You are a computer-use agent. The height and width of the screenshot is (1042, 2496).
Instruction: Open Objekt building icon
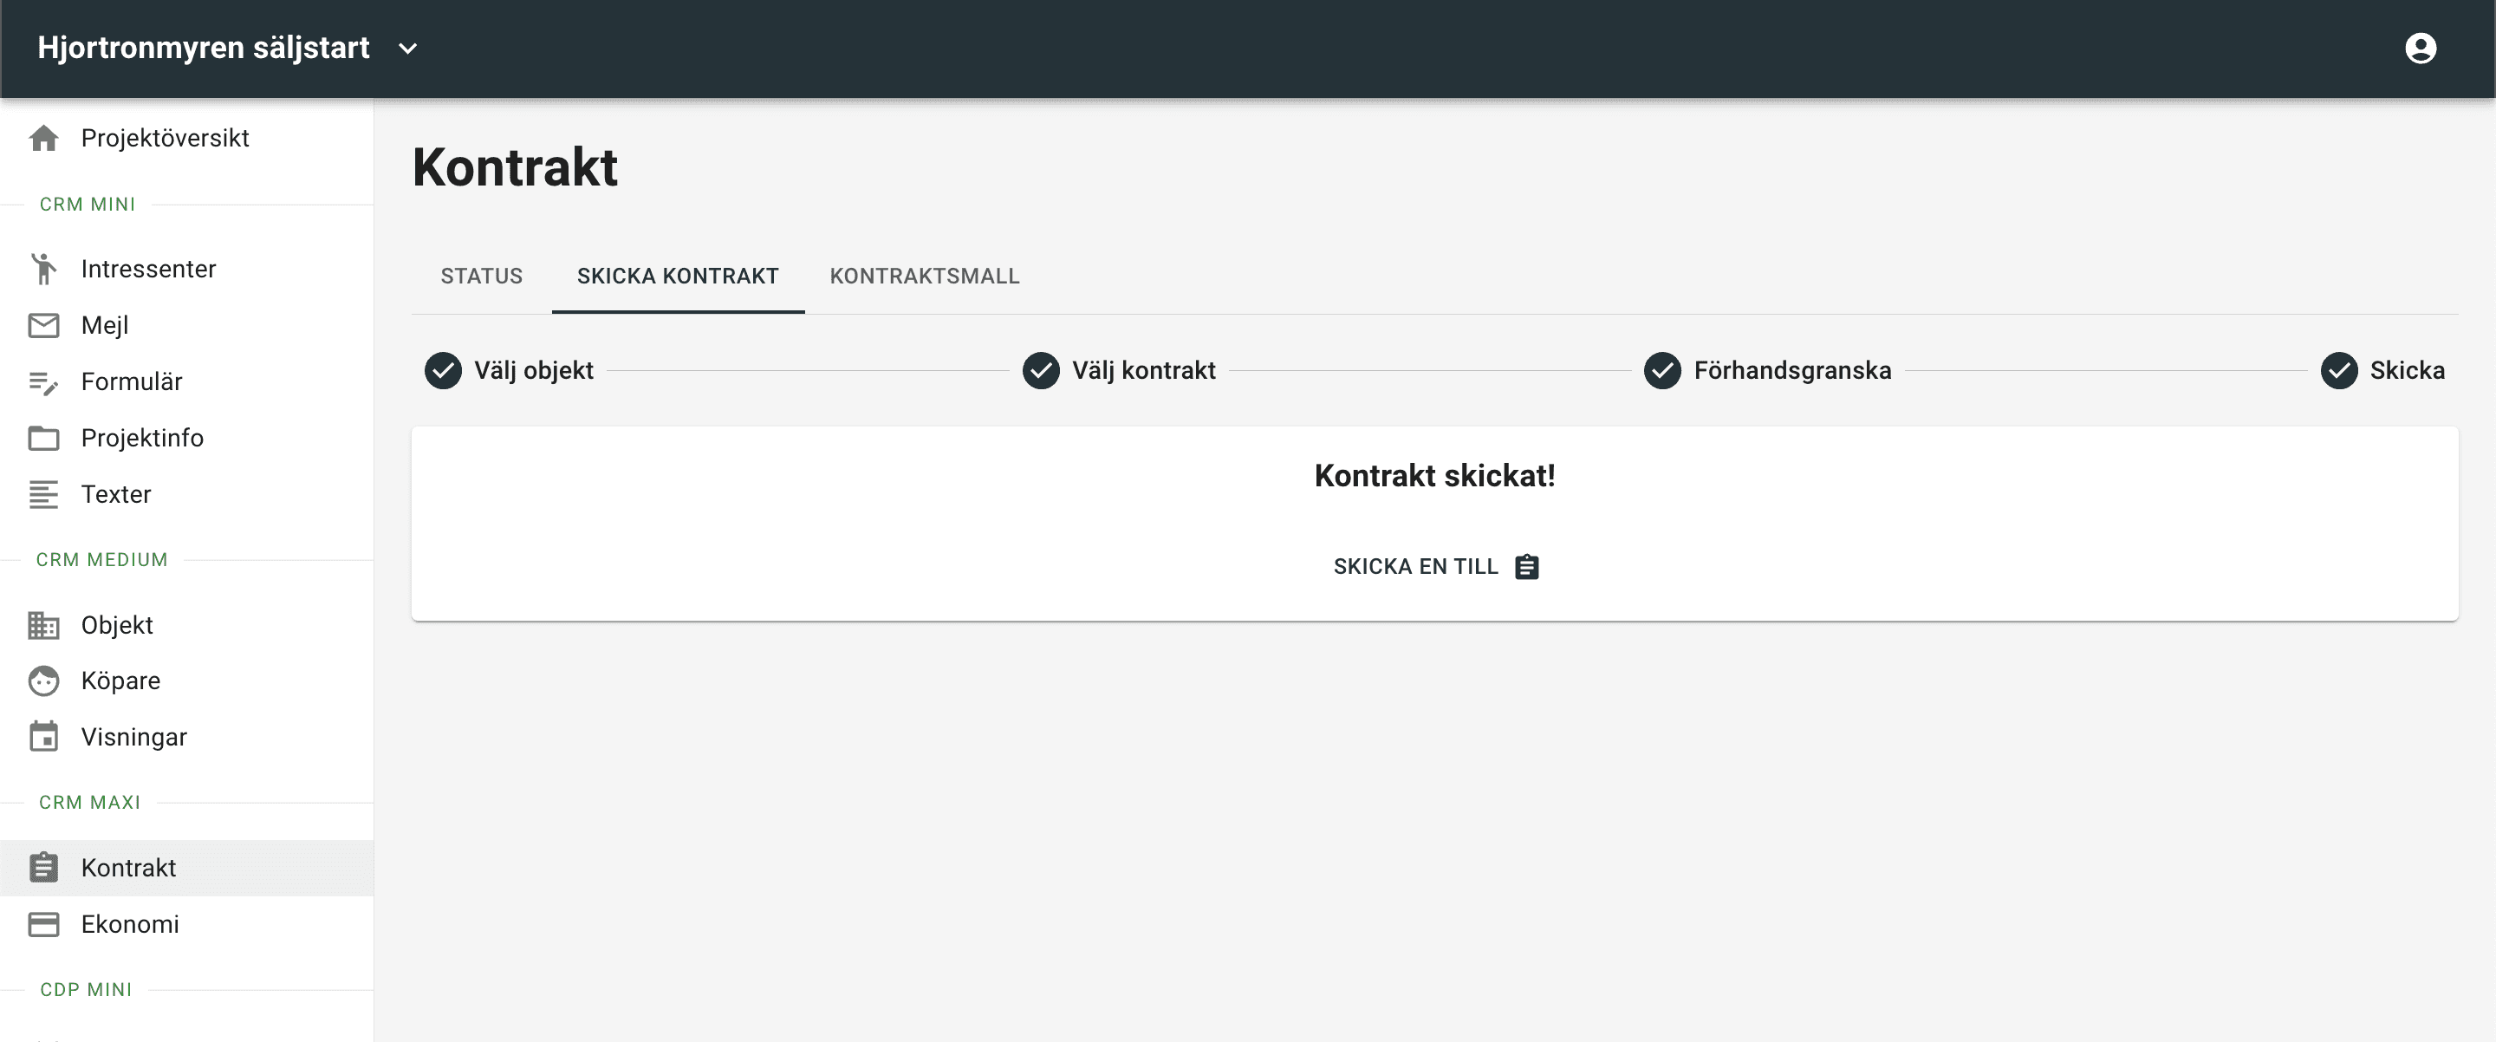pyautogui.click(x=43, y=625)
